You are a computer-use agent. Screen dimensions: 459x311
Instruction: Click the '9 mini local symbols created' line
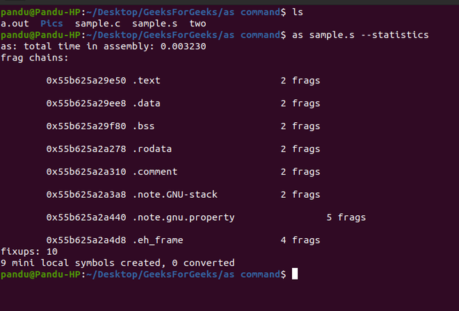pos(118,263)
